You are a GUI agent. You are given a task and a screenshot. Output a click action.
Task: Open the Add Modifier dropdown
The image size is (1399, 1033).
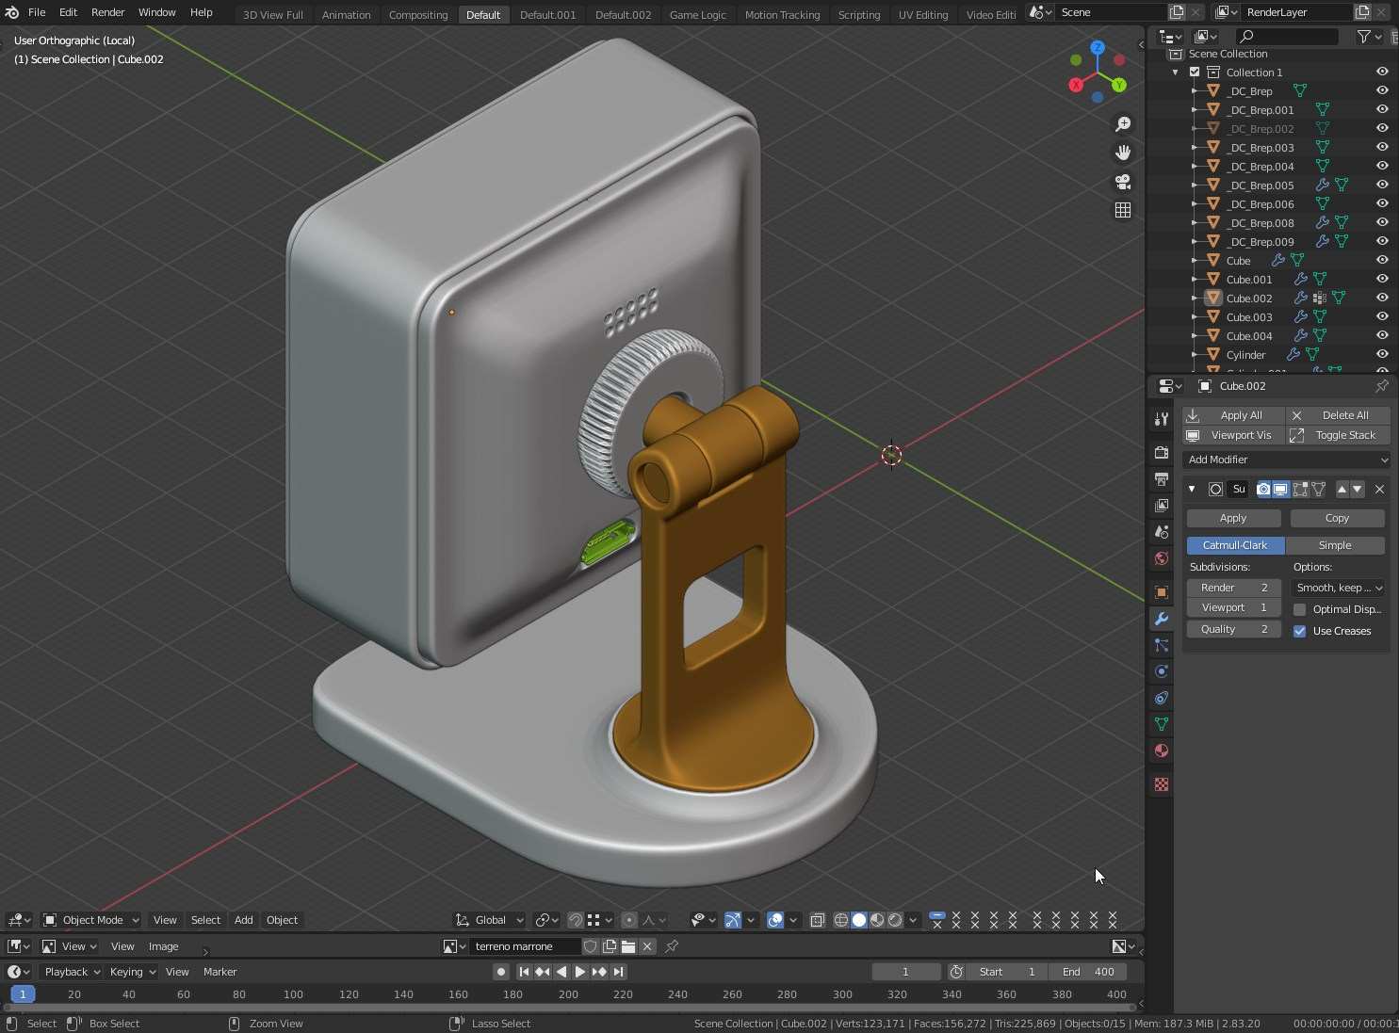click(1286, 460)
